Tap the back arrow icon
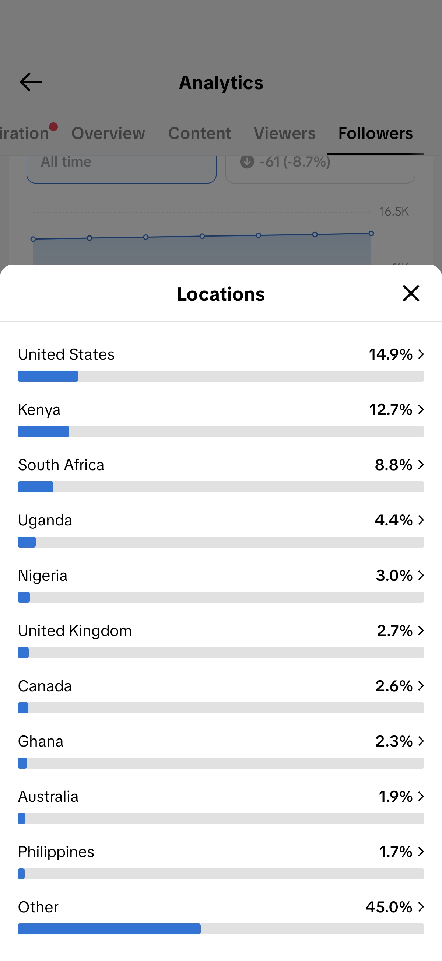This screenshot has height=961, width=442. tap(31, 82)
